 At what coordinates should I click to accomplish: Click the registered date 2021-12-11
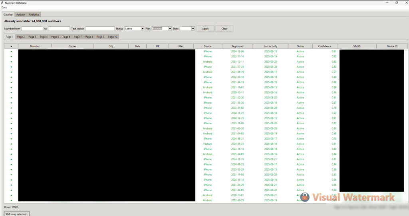pyautogui.click(x=237, y=62)
